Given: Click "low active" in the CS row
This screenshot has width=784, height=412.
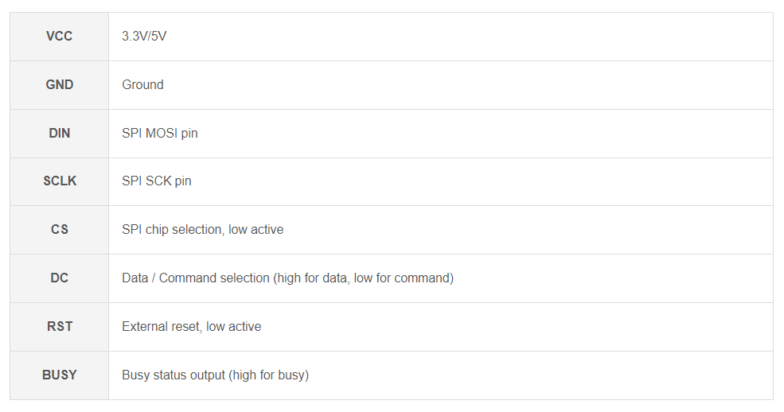Looking at the screenshot, I should click(x=255, y=230).
